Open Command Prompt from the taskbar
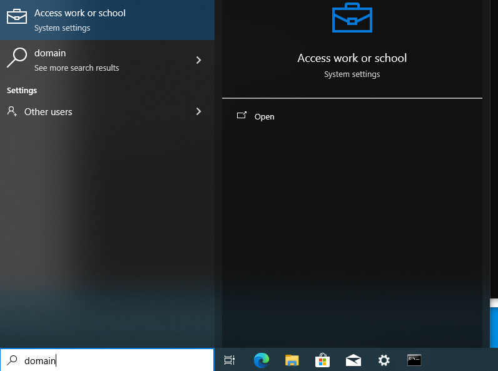The height and width of the screenshot is (371, 498). (x=414, y=360)
